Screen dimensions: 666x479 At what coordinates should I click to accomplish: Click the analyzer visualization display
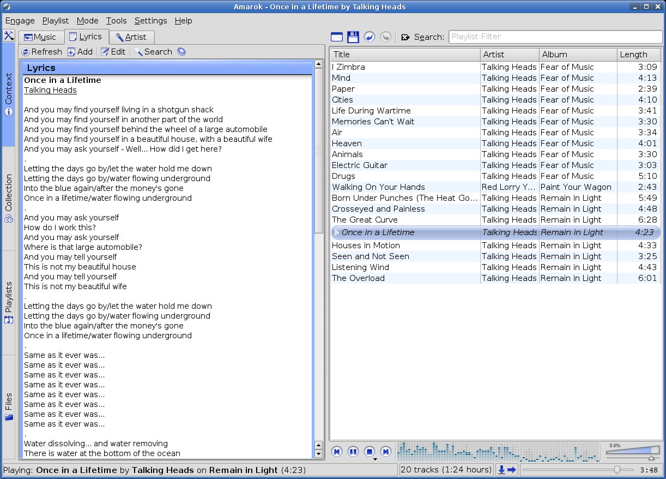coord(499,451)
